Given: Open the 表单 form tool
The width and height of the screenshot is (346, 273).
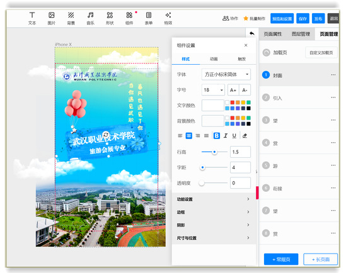Looking at the screenshot, I should point(149,18).
